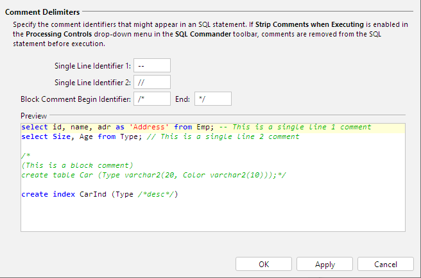
Task: Click the Single Line Identifier 1 field
Action: click(152, 65)
